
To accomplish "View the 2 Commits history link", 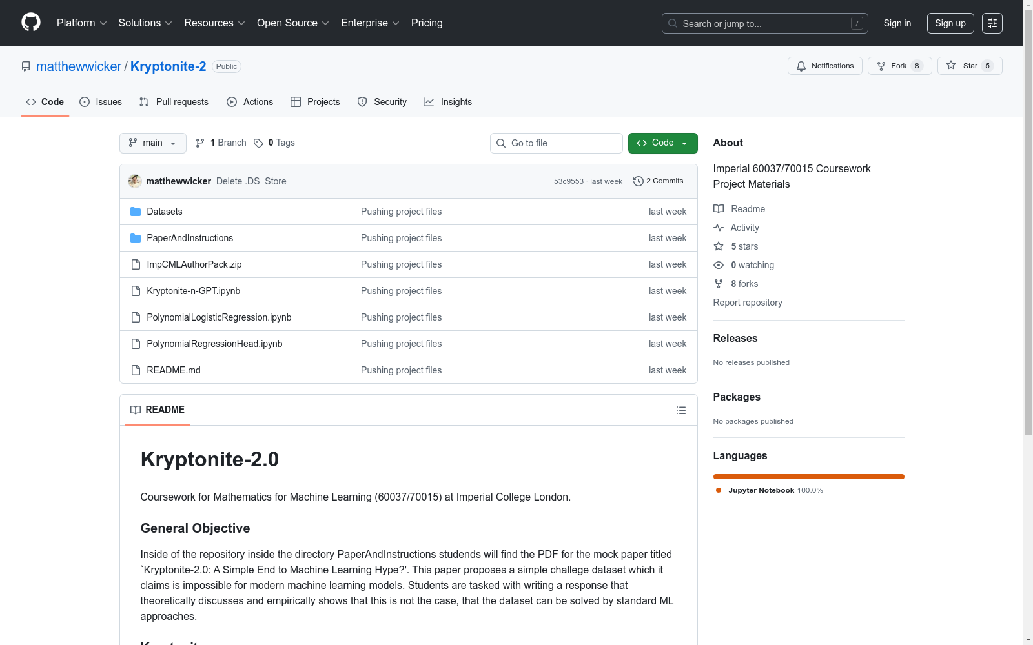I will [659, 181].
